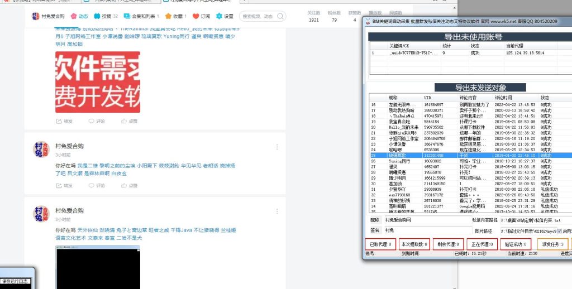Click the 收藏 favorites star icon

click(x=168, y=17)
